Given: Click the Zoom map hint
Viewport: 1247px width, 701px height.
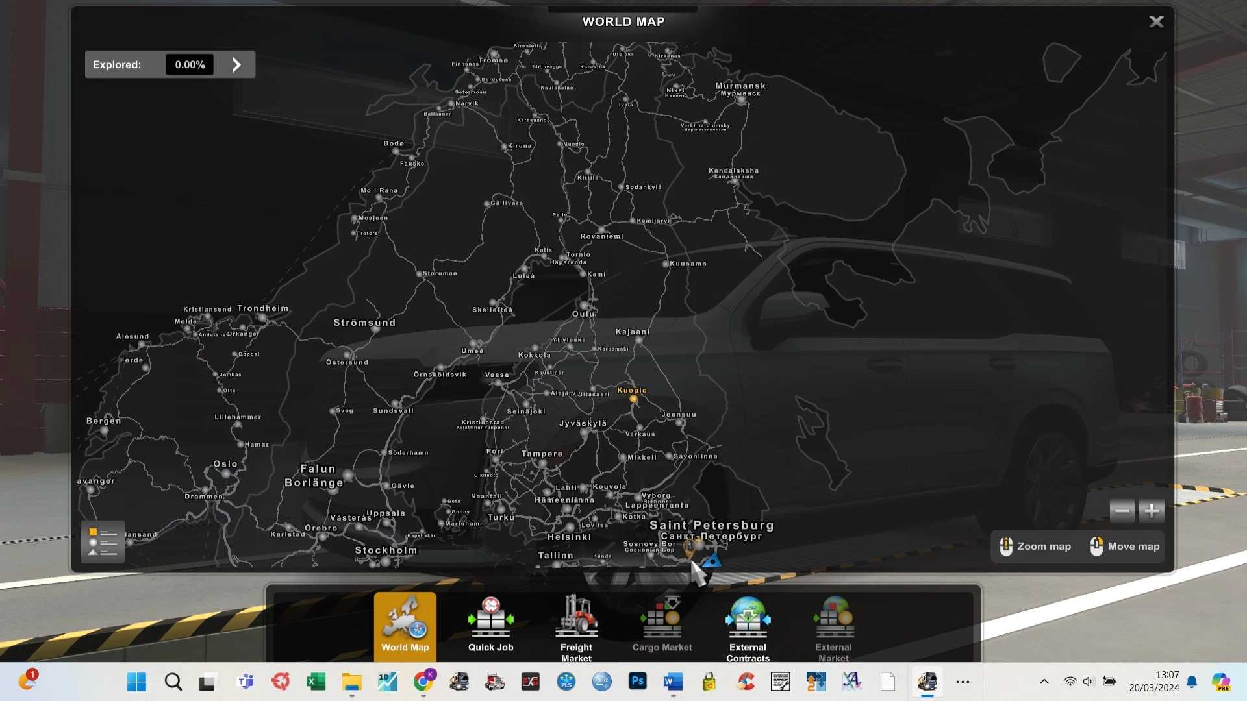Looking at the screenshot, I should click(1035, 547).
